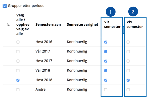The image size is (150, 99).
Task: Select the Vår 2017 row checkbox
Action: [18, 51]
